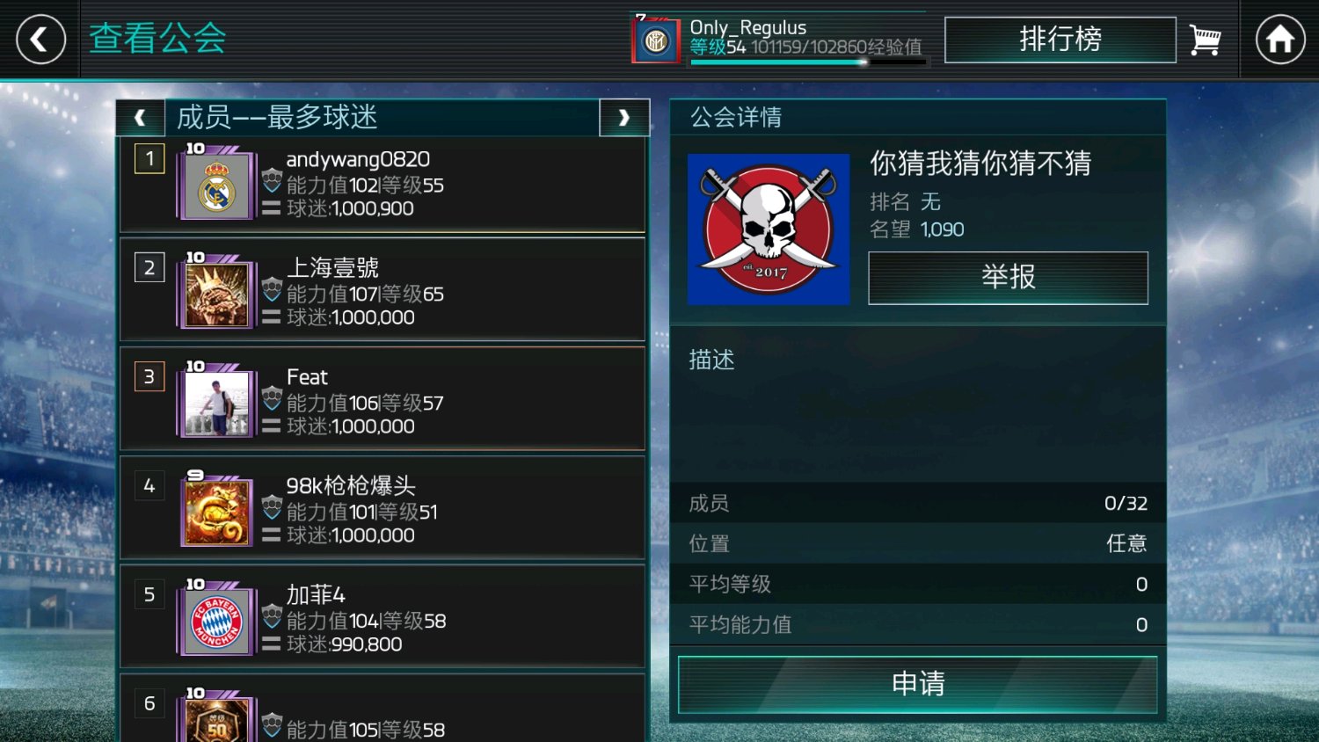Screen dimensions: 1319x742
Task: Tap the Only_Regulus Inter Milan avatar
Action: click(656, 40)
